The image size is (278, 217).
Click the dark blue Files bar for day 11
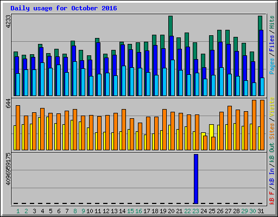click(x=98, y=58)
